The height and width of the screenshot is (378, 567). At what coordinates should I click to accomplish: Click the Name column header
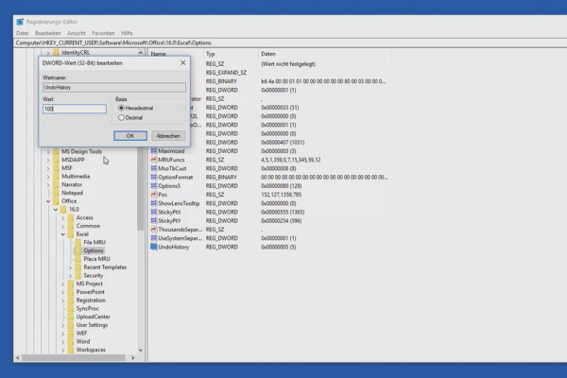[x=158, y=54]
